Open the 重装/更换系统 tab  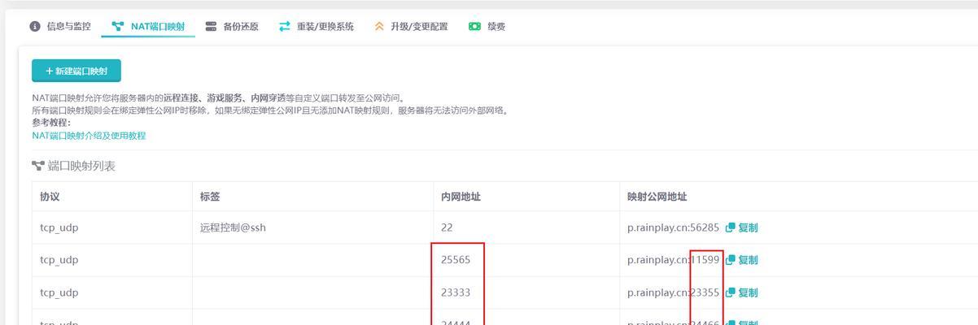[317, 27]
